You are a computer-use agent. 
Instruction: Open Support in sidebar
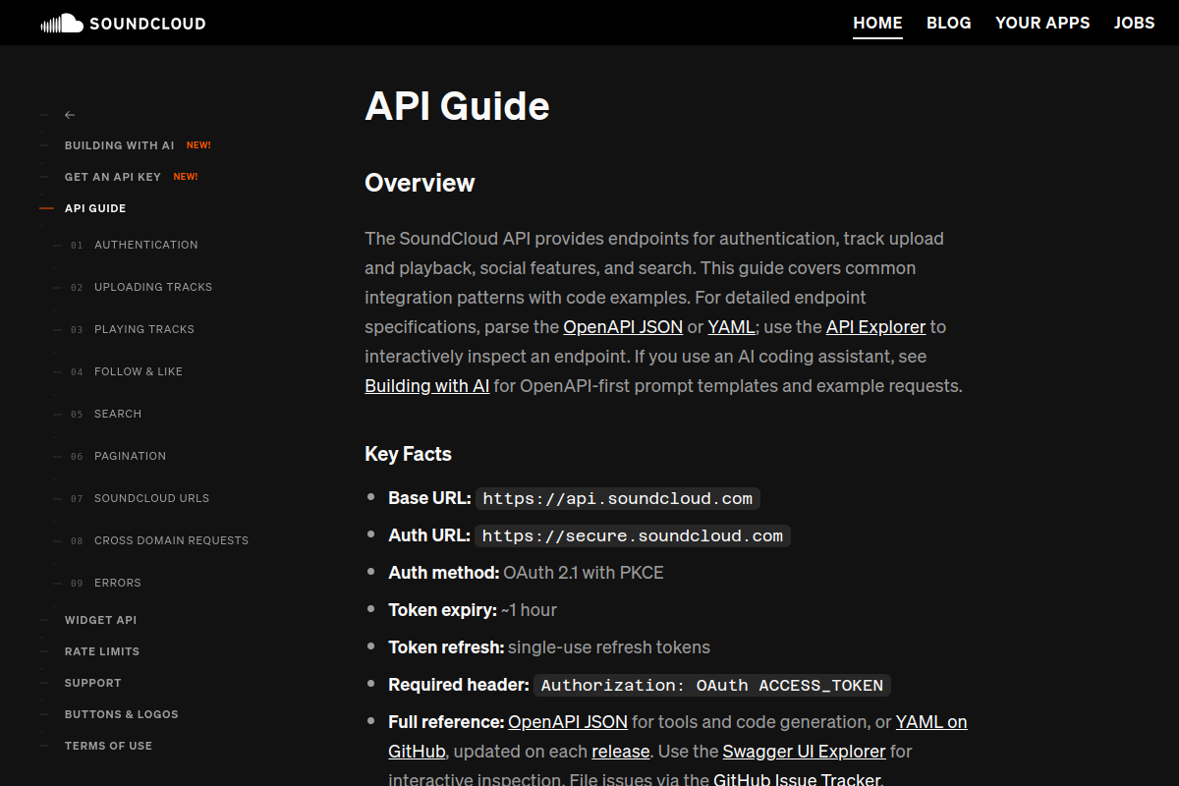tap(93, 683)
